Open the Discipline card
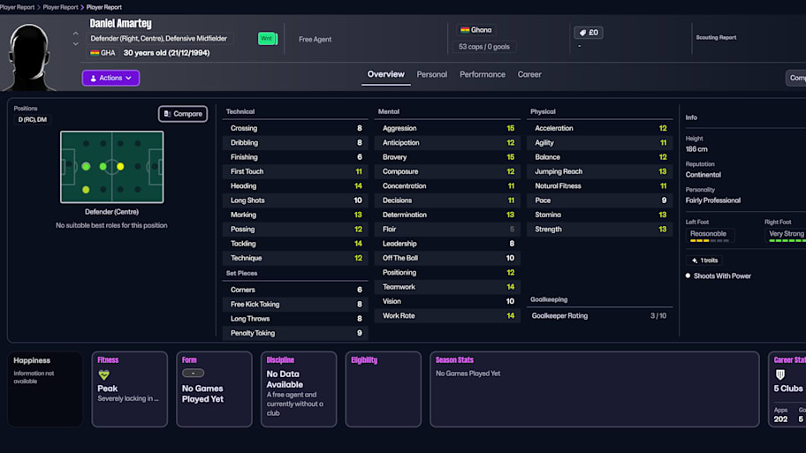The image size is (806, 453). tap(299, 389)
